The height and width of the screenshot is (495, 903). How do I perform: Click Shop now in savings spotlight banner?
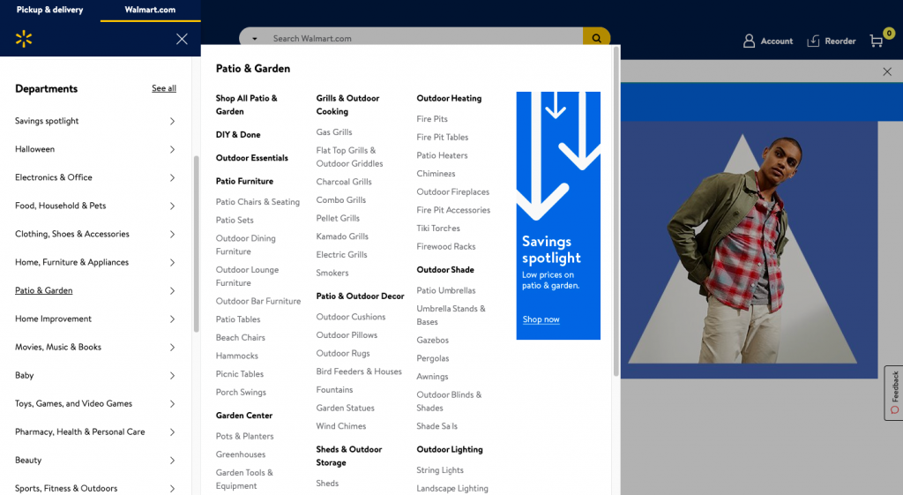(541, 319)
